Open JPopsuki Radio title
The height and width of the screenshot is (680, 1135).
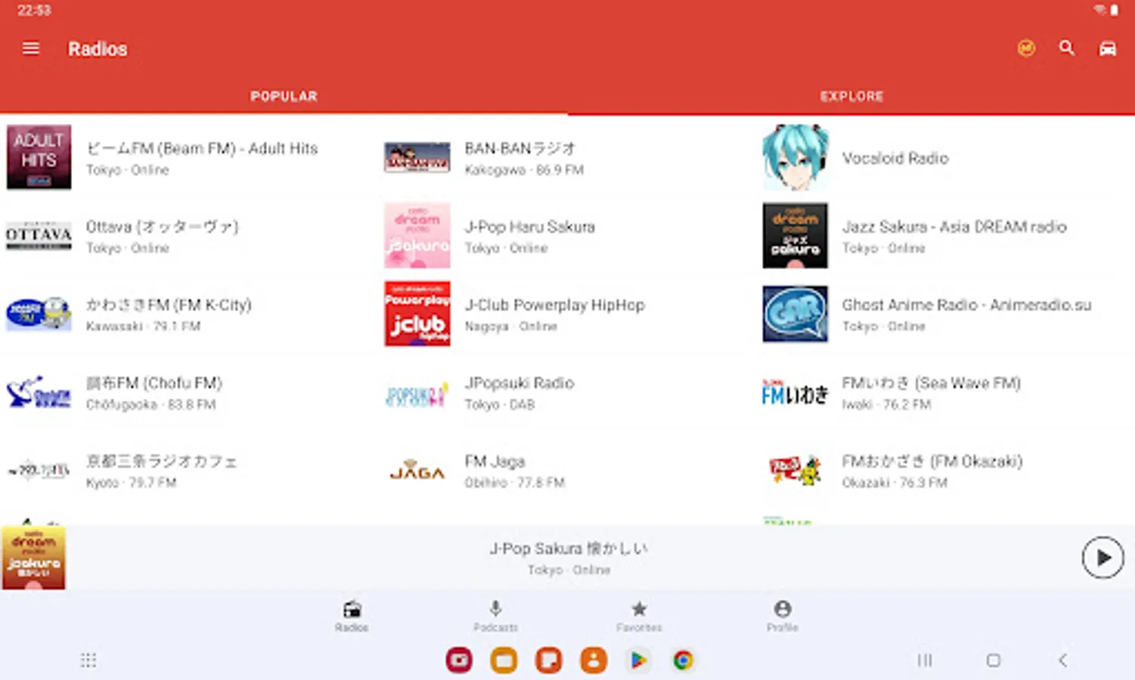click(x=519, y=383)
